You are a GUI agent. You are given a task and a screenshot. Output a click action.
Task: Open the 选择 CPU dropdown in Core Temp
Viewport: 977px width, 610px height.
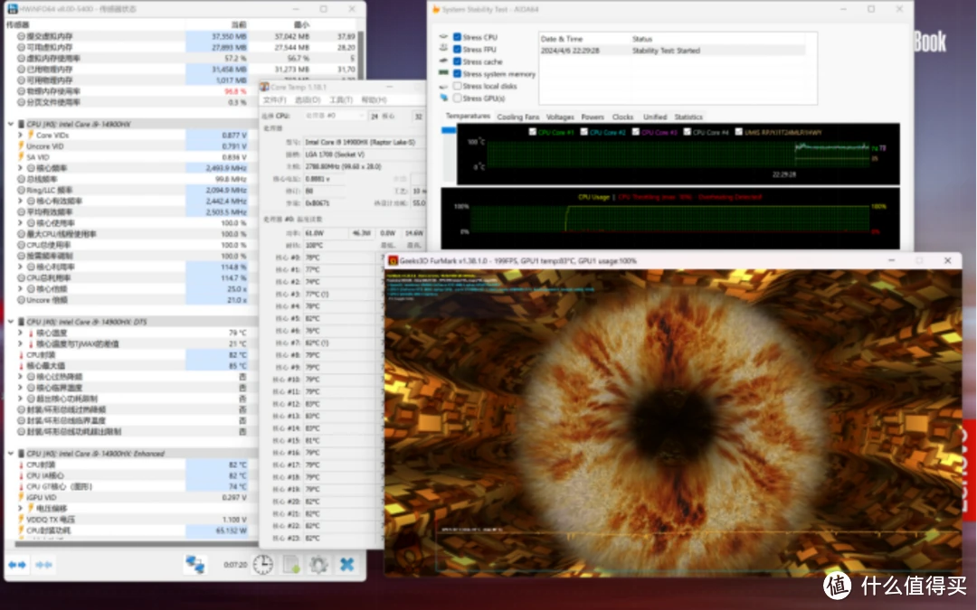(334, 116)
